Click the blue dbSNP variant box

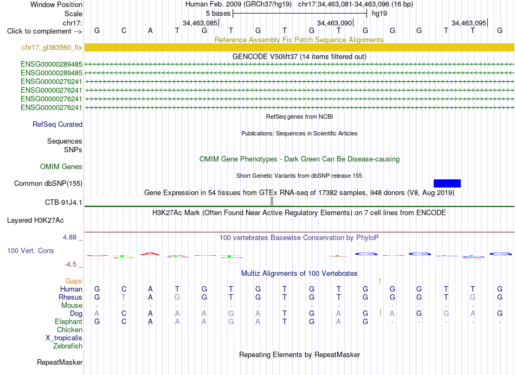447,183
